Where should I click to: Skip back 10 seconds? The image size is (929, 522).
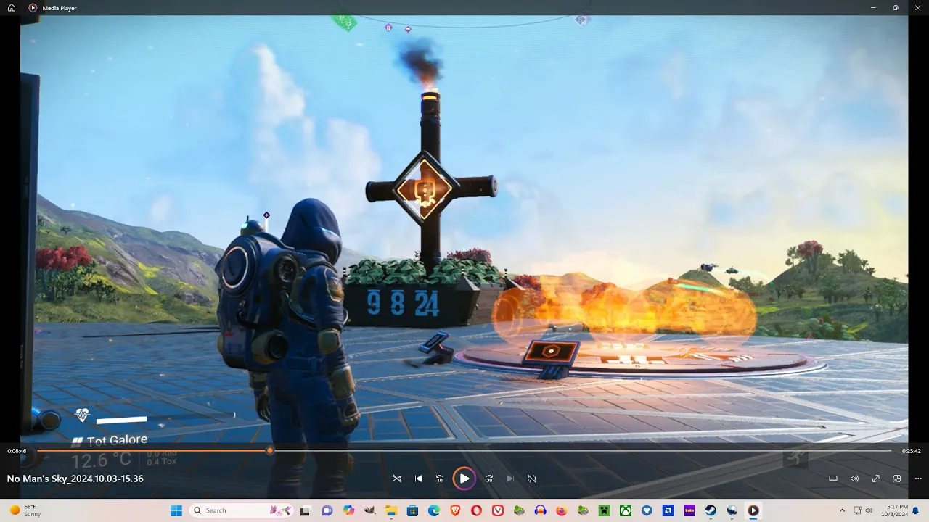(439, 478)
